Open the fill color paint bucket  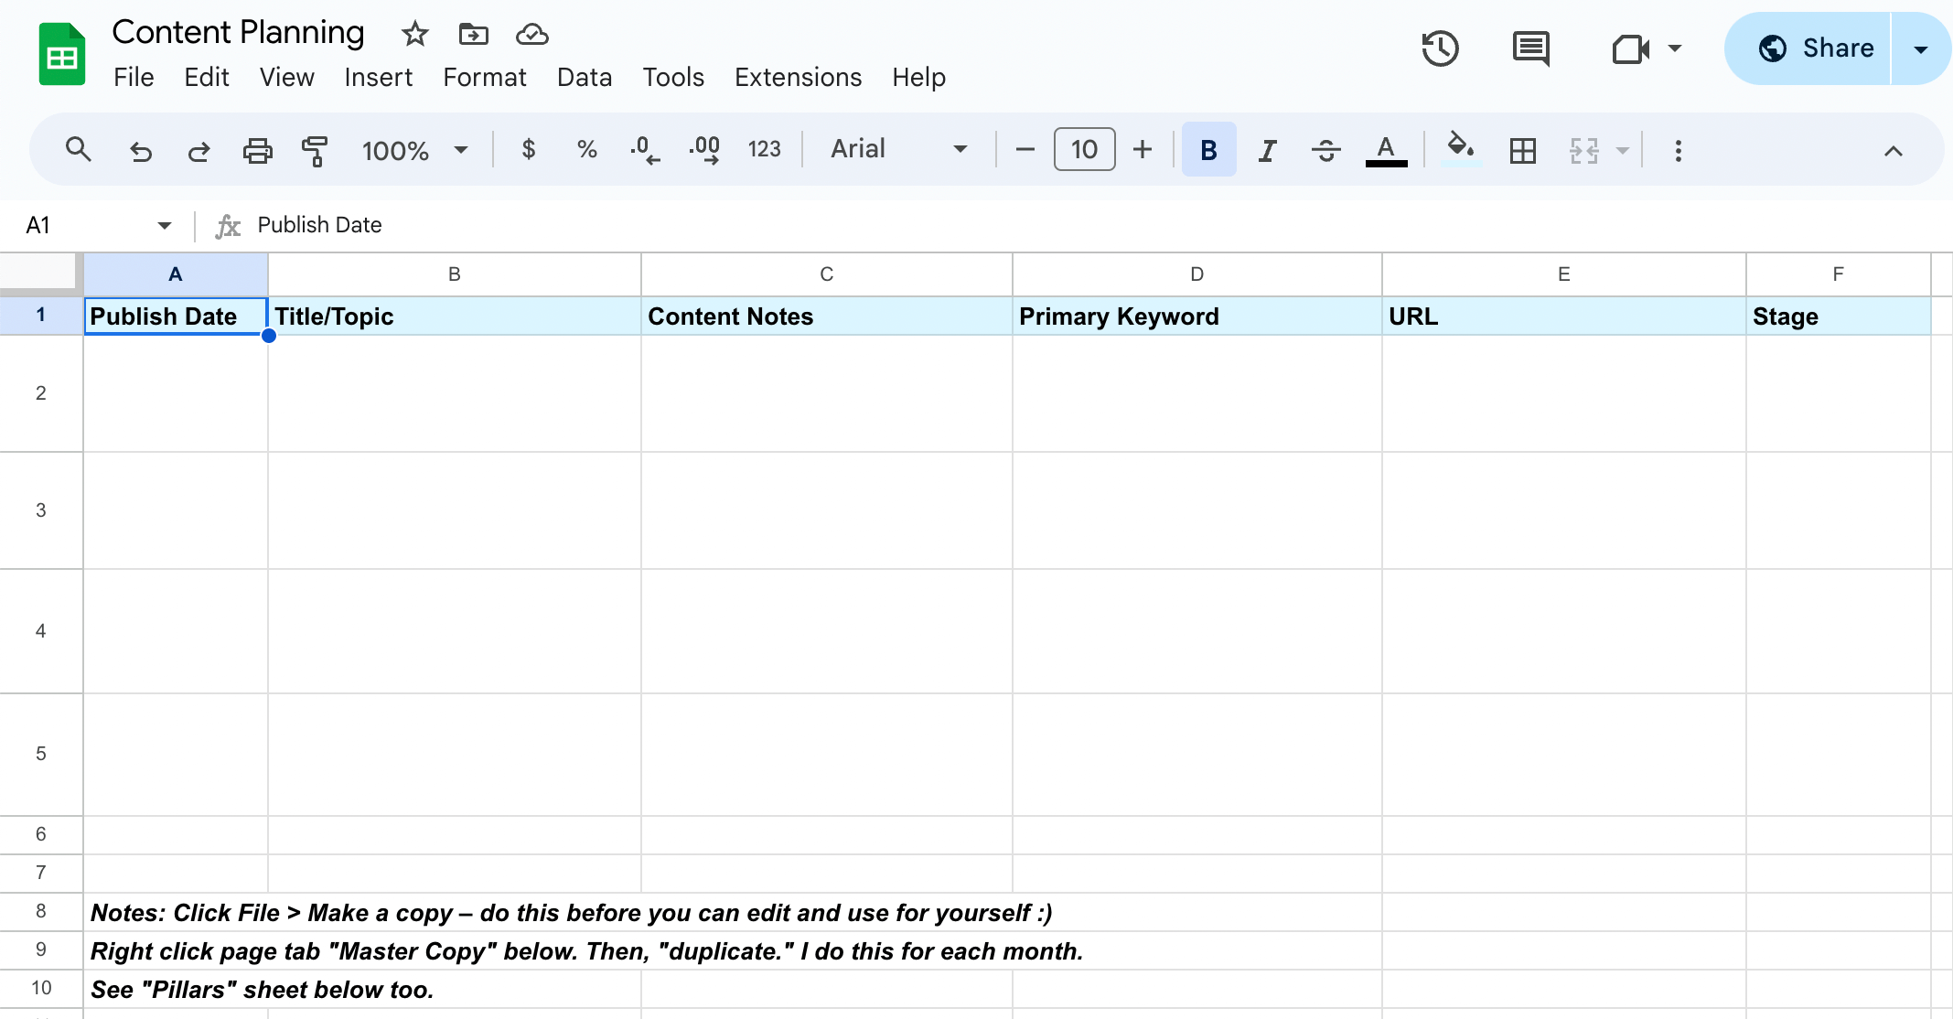pos(1459,149)
